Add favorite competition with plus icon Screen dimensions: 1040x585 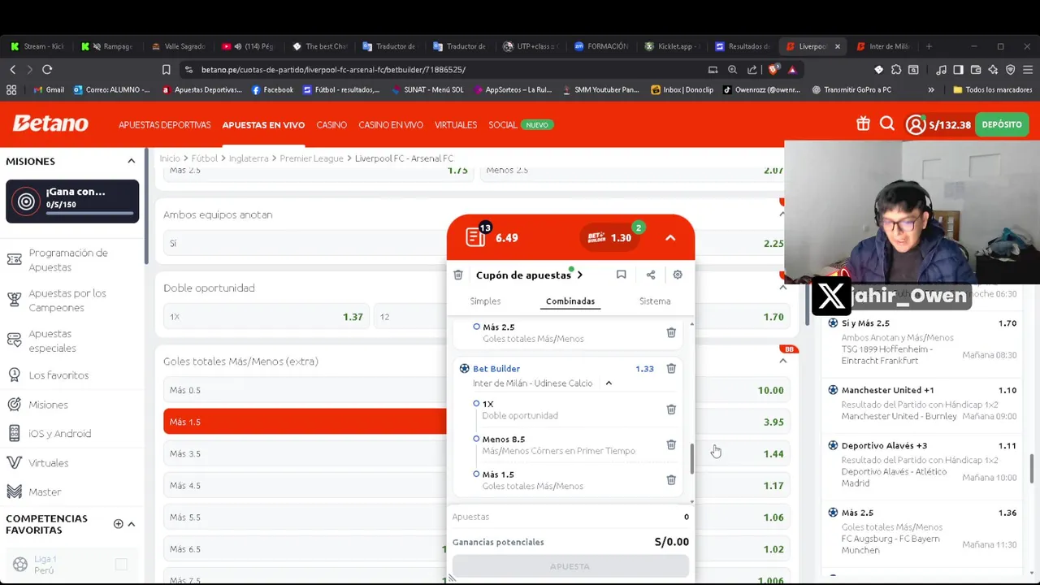pos(118,524)
